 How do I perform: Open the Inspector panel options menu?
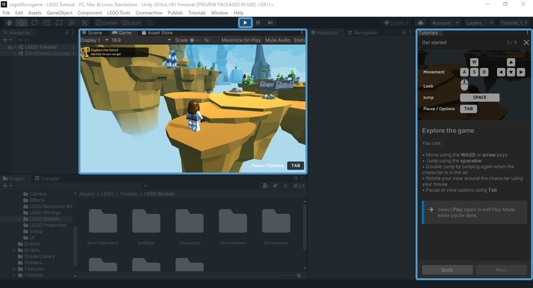point(410,32)
